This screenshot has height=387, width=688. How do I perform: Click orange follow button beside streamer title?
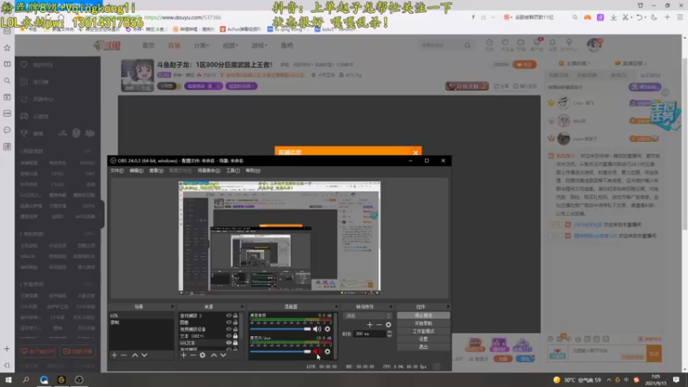[525, 64]
